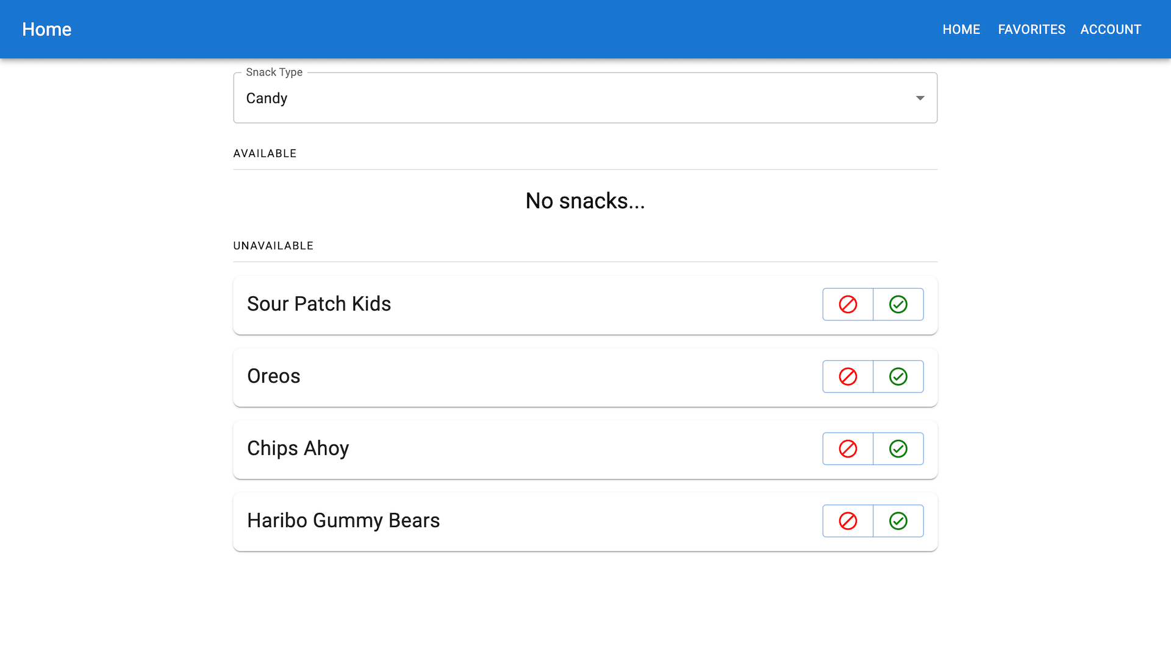Viewport: 1171px width, 658px height.
Task: Click the AVAILABLE section heading
Action: [x=265, y=154]
